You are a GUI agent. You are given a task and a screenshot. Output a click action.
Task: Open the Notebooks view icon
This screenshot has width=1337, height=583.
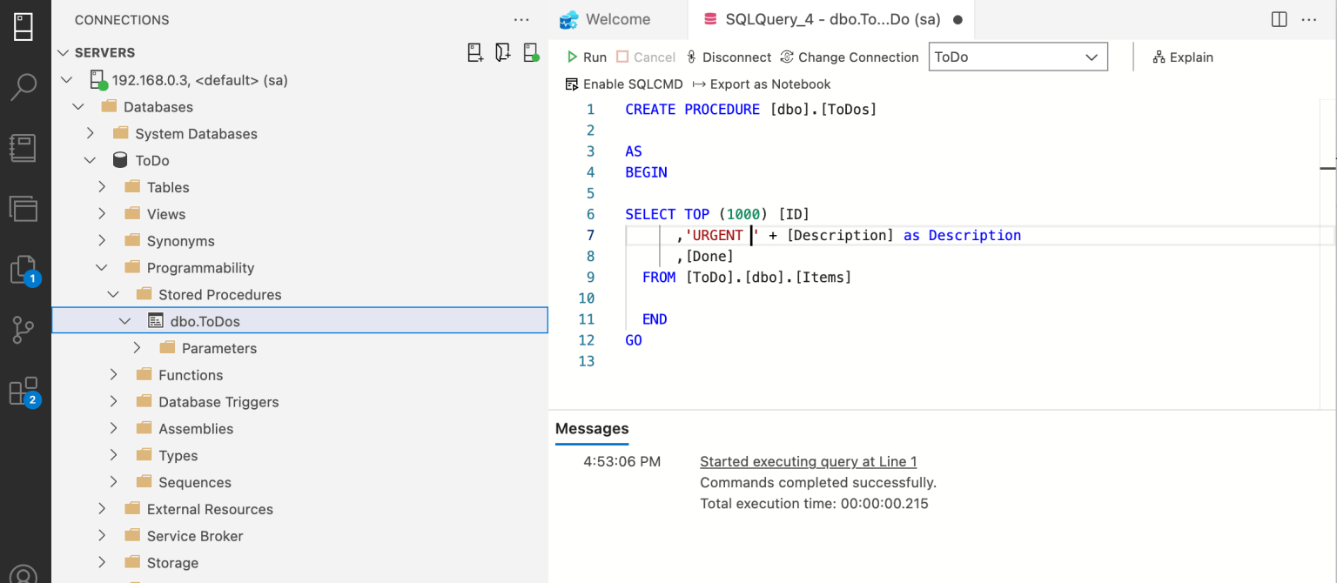click(x=24, y=147)
